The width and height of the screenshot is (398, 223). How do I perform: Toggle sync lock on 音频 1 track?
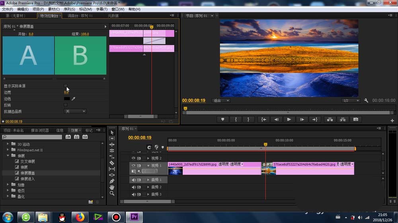pos(139,180)
